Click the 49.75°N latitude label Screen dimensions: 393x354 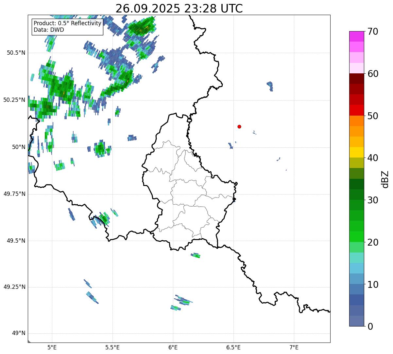click(14, 194)
